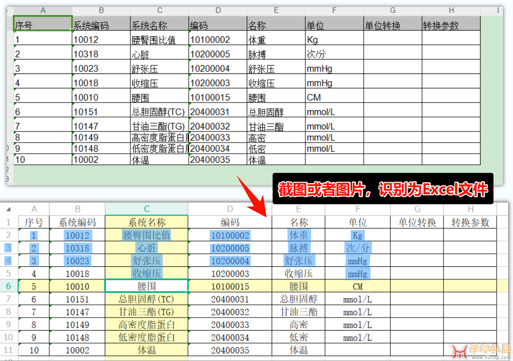Click 10002 cell in upper spreadsheet

coord(101,159)
